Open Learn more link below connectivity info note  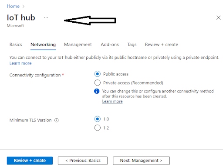pos(112,101)
